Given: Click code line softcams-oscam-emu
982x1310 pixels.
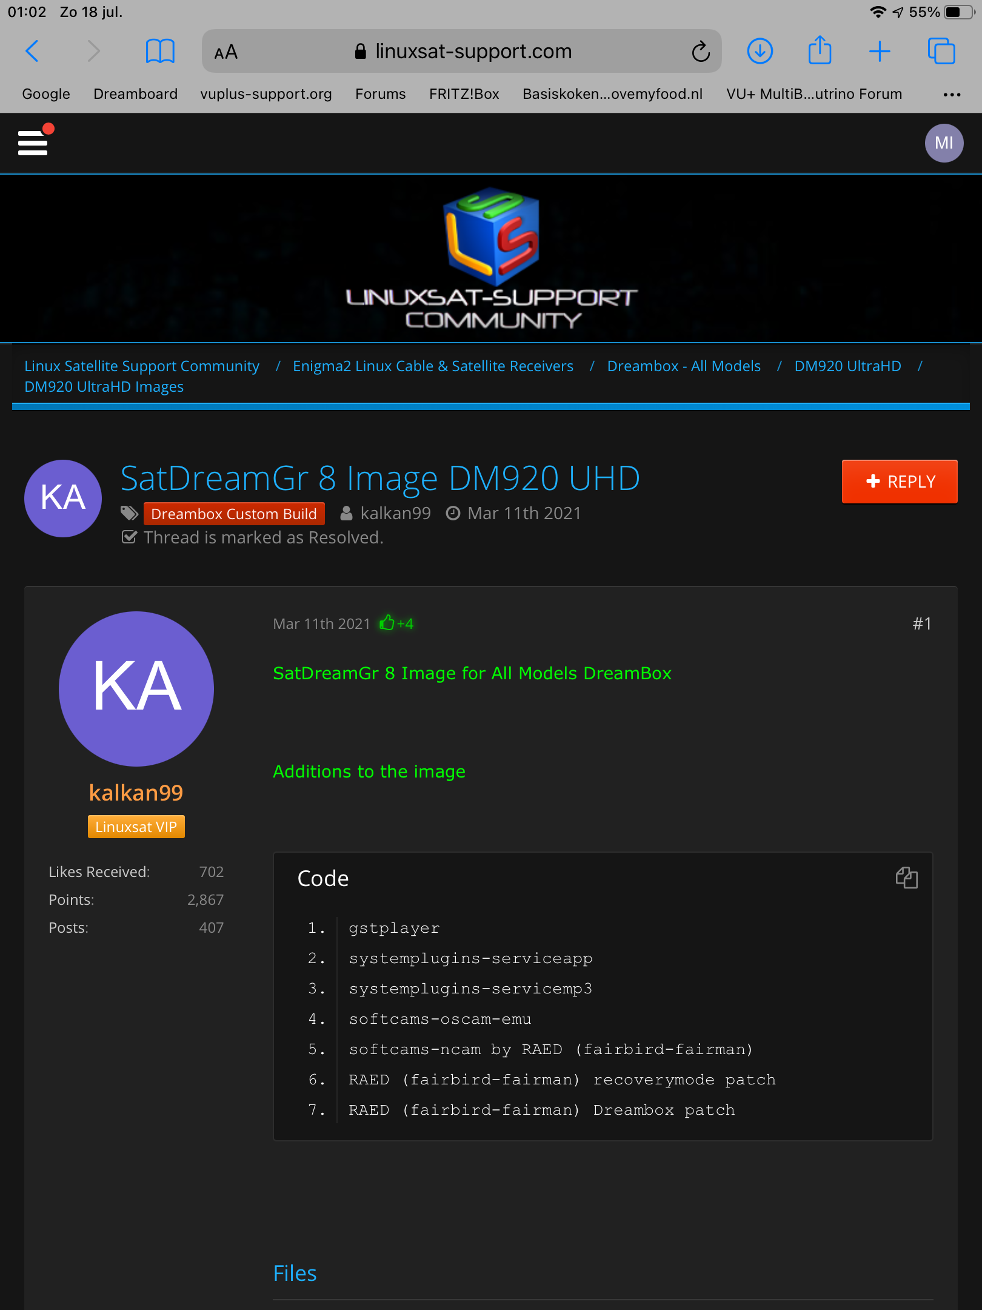Looking at the screenshot, I should pyautogui.click(x=440, y=1019).
